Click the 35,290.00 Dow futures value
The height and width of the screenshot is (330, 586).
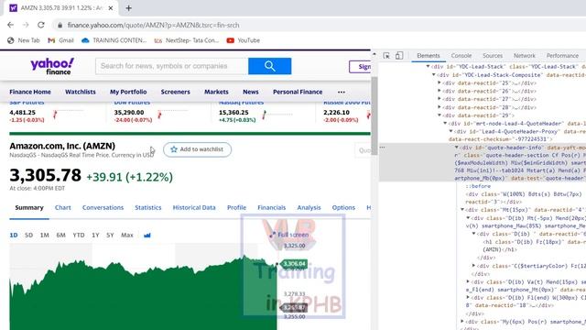129,112
